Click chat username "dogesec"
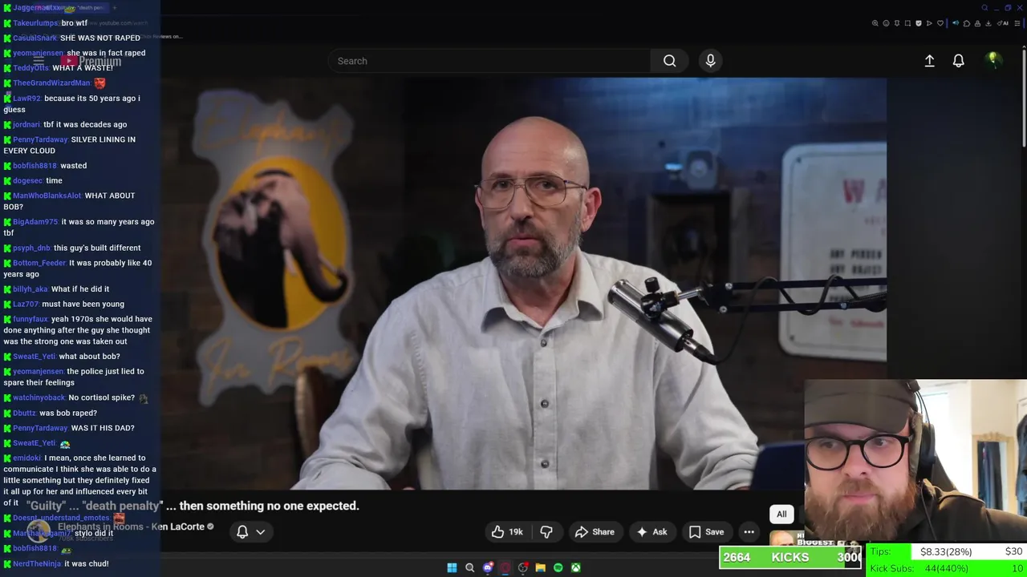1027x577 pixels. (x=27, y=180)
